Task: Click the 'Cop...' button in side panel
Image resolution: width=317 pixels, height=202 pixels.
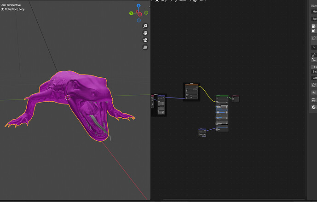Action: tap(314, 78)
